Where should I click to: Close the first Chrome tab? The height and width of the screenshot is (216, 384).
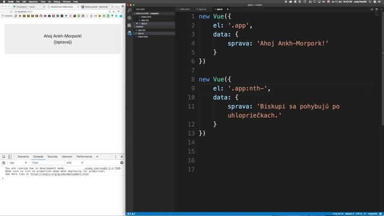coord(44,7)
